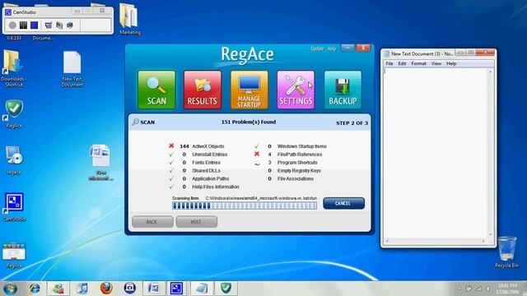Click the STEP 2 OF 3 label

[x=352, y=123]
